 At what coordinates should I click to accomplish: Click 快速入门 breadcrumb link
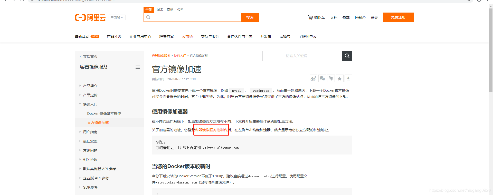[180, 56]
